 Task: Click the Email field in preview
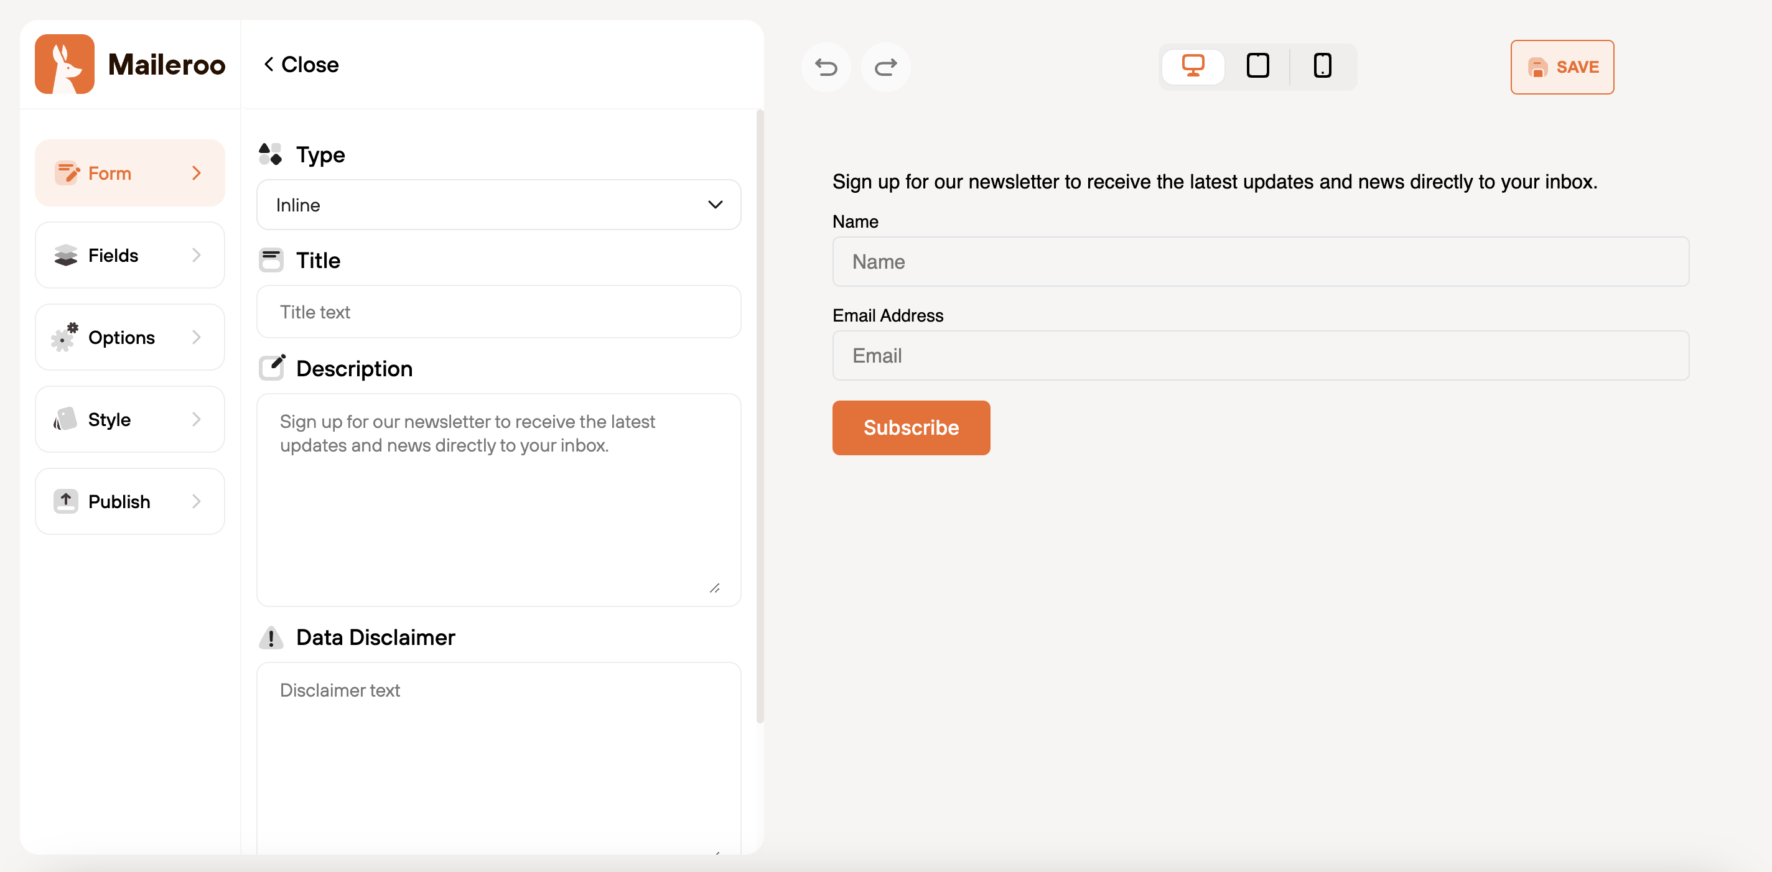click(x=1260, y=356)
